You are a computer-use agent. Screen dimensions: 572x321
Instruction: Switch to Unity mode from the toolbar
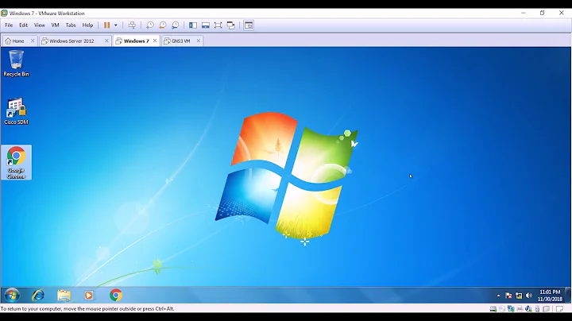click(230, 25)
